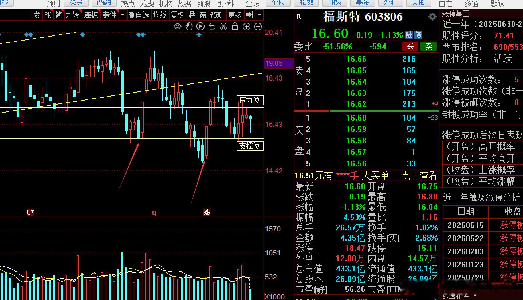Switch to the 美股 tab
The image size is (523, 300).
click(418, 3)
